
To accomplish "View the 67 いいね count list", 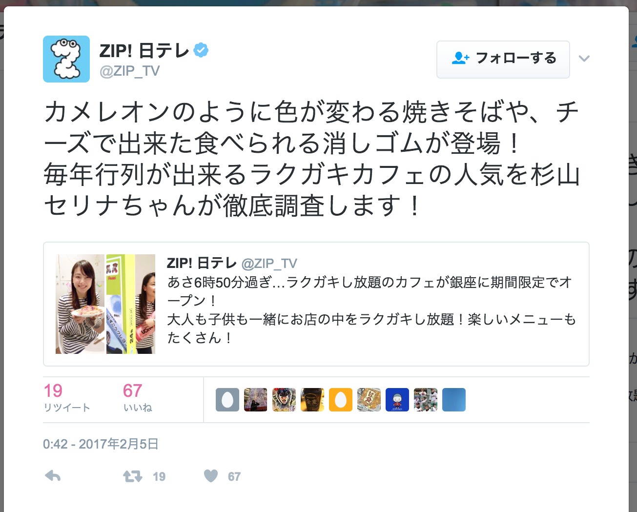I will [x=138, y=398].
